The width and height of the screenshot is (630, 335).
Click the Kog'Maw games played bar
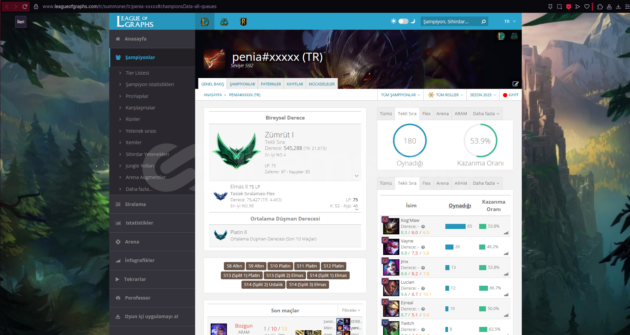click(455, 226)
